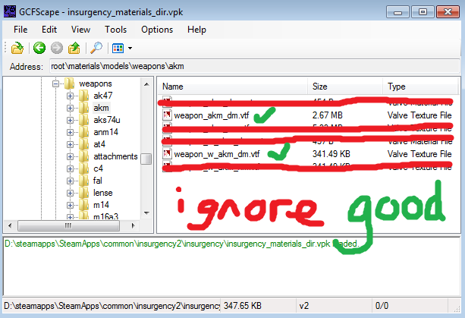Open the View menu
The height and width of the screenshot is (318, 465).
80,30
